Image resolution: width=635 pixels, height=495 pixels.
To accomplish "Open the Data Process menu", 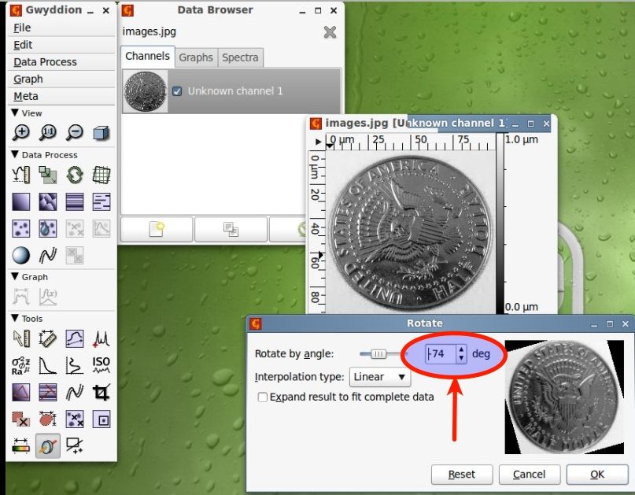I will [45, 62].
